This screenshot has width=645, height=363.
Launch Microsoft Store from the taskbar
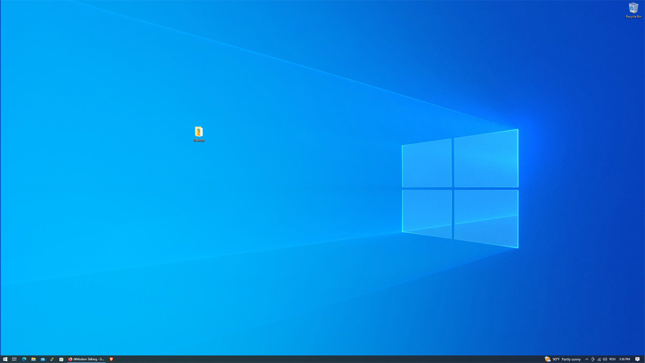(x=61, y=359)
